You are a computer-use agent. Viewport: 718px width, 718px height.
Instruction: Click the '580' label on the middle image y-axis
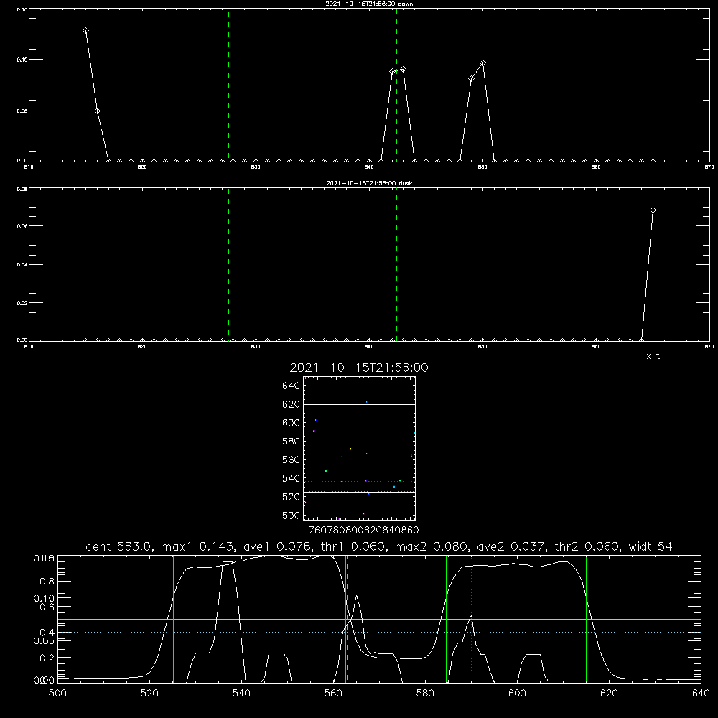pyautogui.click(x=292, y=442)
